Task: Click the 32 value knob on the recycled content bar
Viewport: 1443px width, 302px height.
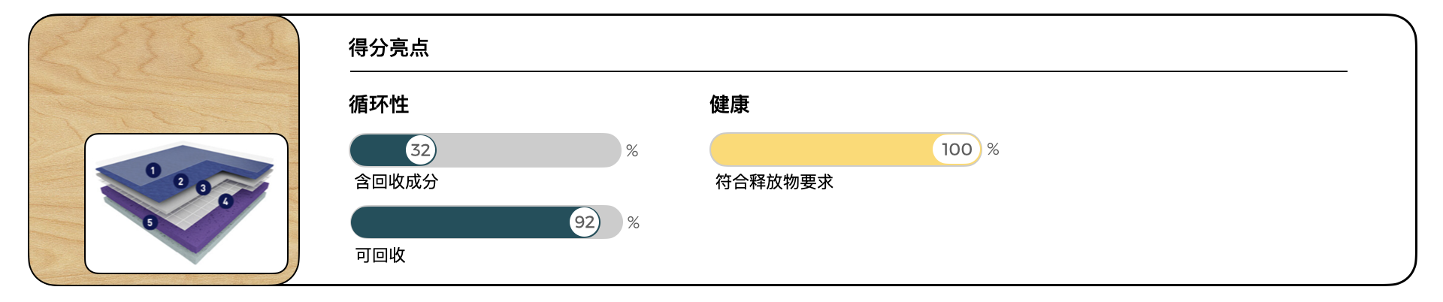Action: (421, 150)
